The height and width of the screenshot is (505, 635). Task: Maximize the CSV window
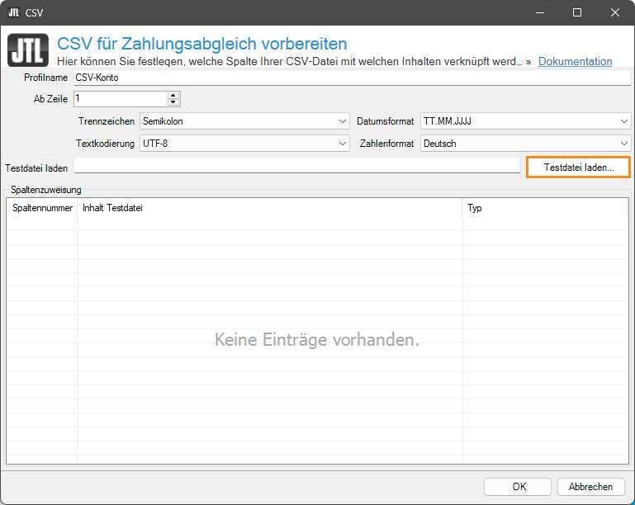click(x=577, y=12)
